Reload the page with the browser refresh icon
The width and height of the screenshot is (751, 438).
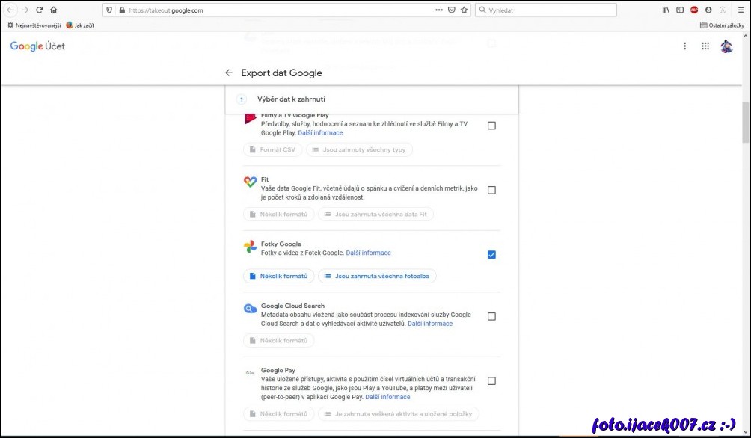pyautogui.click(x=39, y=10)
